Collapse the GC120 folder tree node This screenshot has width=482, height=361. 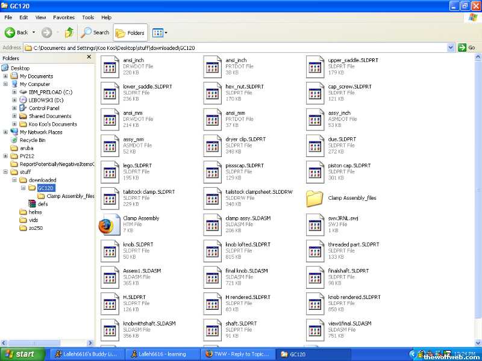(23, 188)
